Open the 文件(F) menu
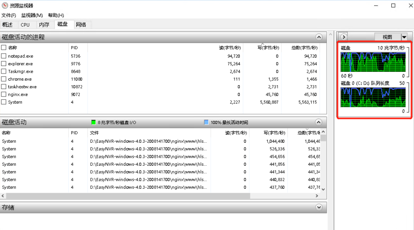414x230 pixels. [9, 16]
